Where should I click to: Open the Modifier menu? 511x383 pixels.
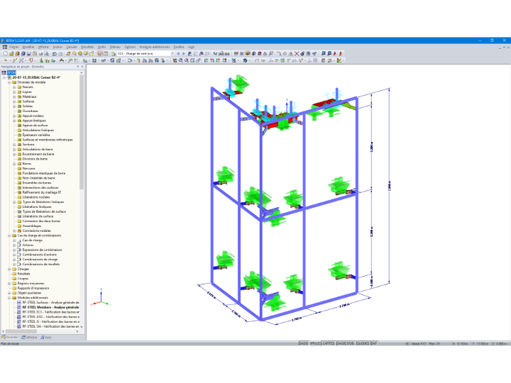tap(28, 47)
